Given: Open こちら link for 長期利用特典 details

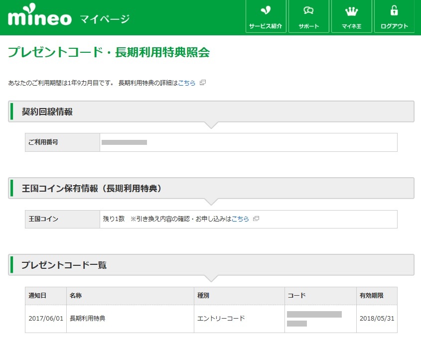Looking at the screenshot, I should (187, 83).
